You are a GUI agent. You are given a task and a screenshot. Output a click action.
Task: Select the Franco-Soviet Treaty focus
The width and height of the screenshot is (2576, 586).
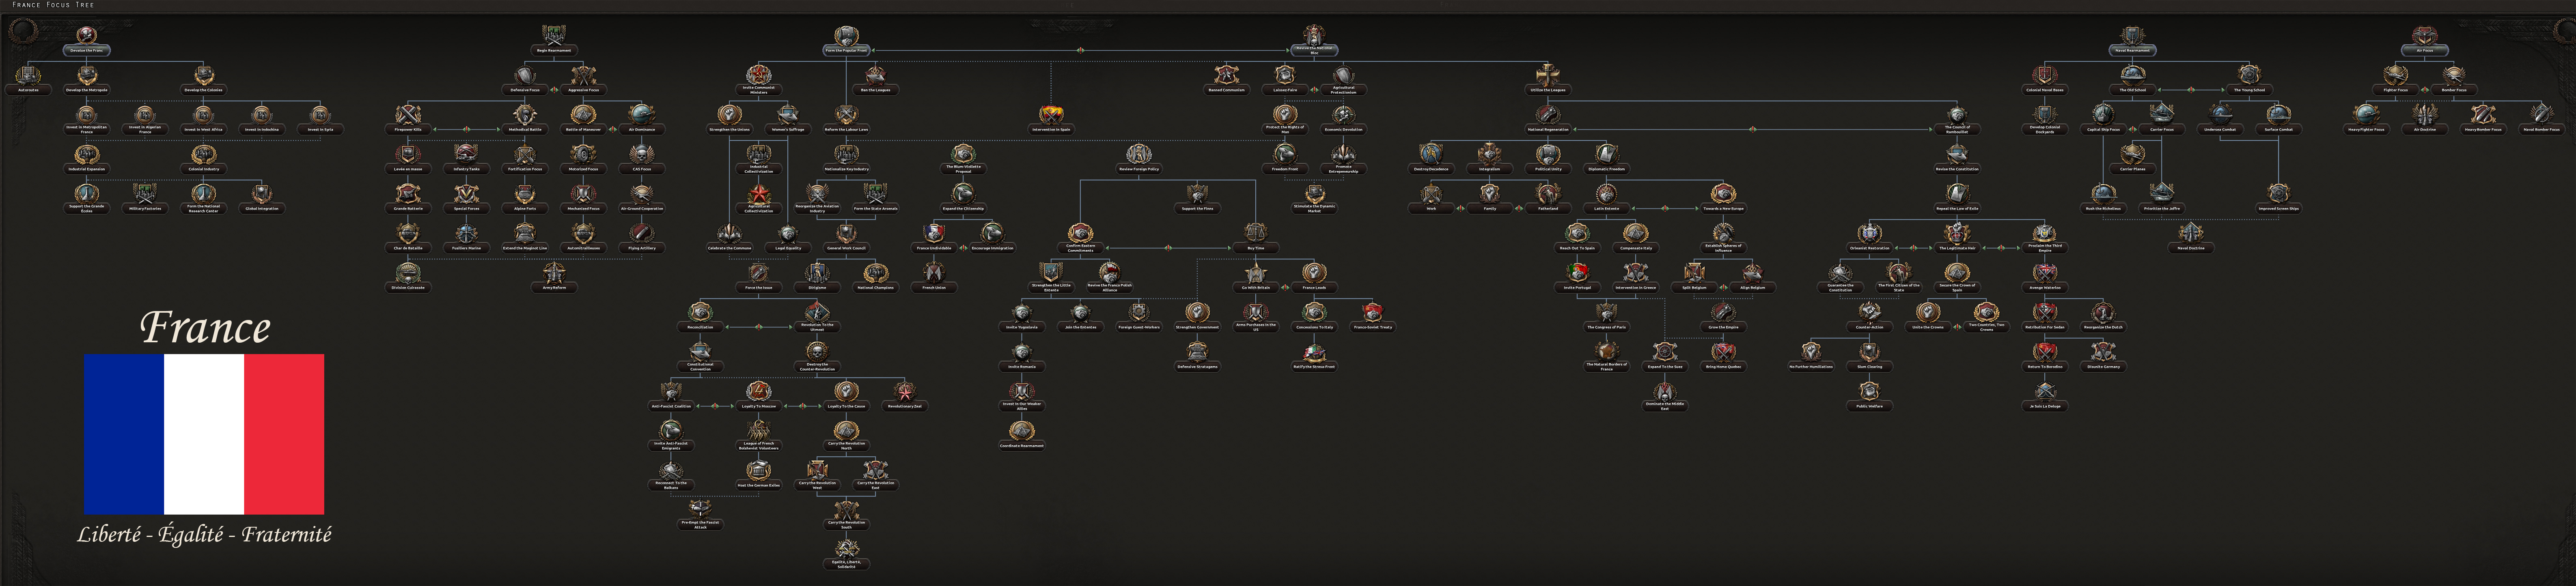pyautogui.click(x=1373, y=317)
